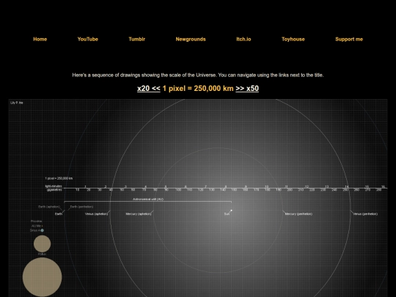This screenshot has width=396, height=297.
Task: Go to the Toyhouse link
Action: click(x=293, y=39)
